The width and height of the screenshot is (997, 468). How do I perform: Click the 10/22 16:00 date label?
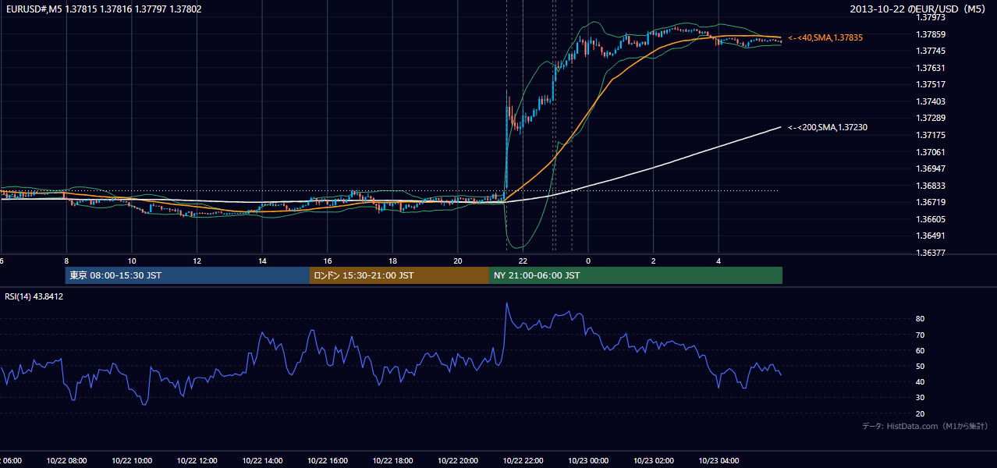pos(328,460)
